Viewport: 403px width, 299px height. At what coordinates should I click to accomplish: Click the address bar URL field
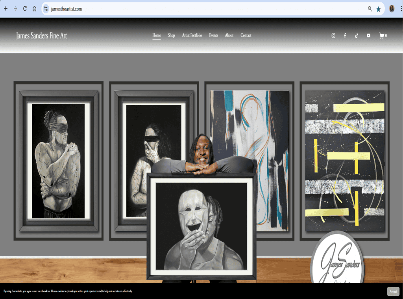point(197,9)
